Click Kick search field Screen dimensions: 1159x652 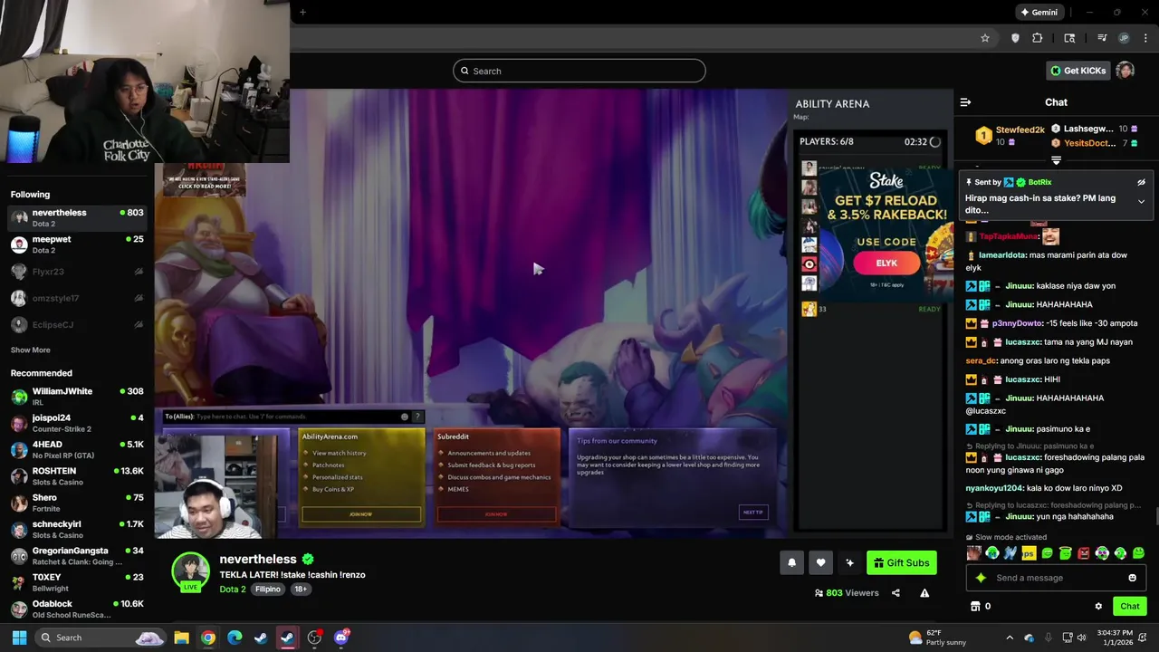click(x=579, y=71)
